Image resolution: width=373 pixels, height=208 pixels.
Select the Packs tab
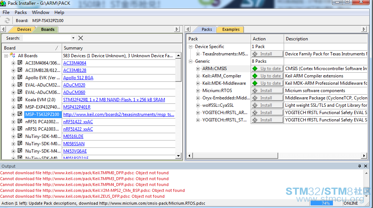click(207, 29)
